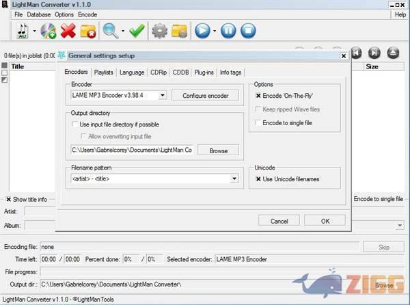Expand the Filename pattern dropdown
This screenshot has width=410, height=305.
click(x=234, y=178)
